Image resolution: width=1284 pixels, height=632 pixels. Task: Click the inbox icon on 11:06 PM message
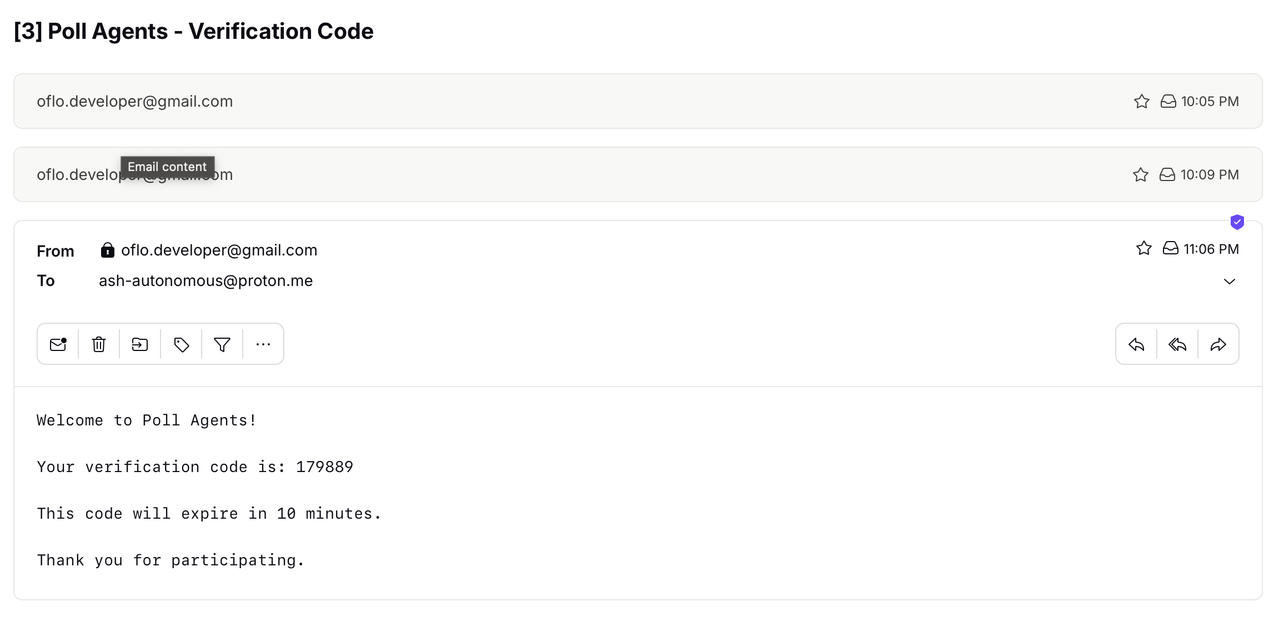coord(1171,248)
